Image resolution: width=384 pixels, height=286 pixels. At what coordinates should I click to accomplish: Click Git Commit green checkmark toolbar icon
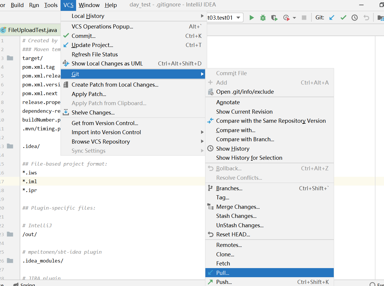(x=343, y=18)
